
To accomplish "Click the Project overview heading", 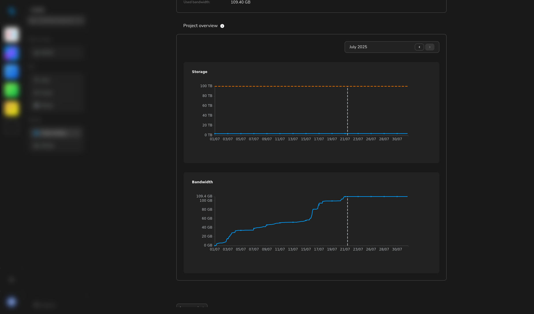I will click(200, 26).
